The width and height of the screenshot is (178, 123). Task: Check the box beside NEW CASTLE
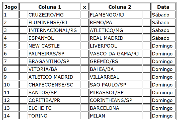click(23, 46)
